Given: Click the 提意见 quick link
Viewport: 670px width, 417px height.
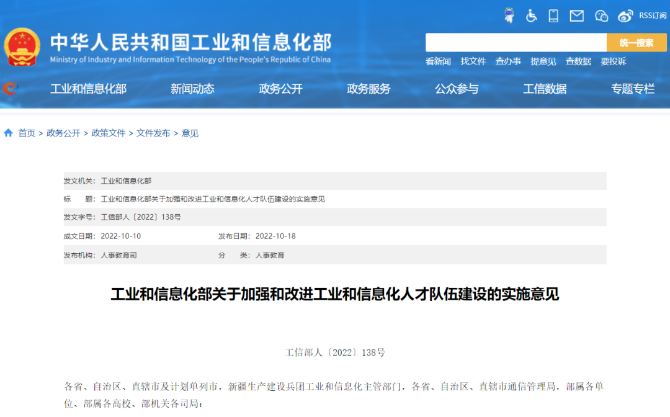Looking at the screenshot, I should click(x=543, y=61).
